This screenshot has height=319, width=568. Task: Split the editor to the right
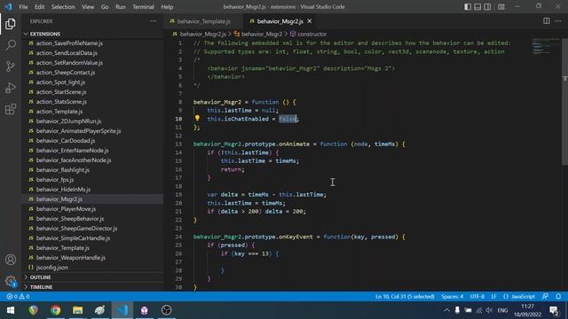547,21
